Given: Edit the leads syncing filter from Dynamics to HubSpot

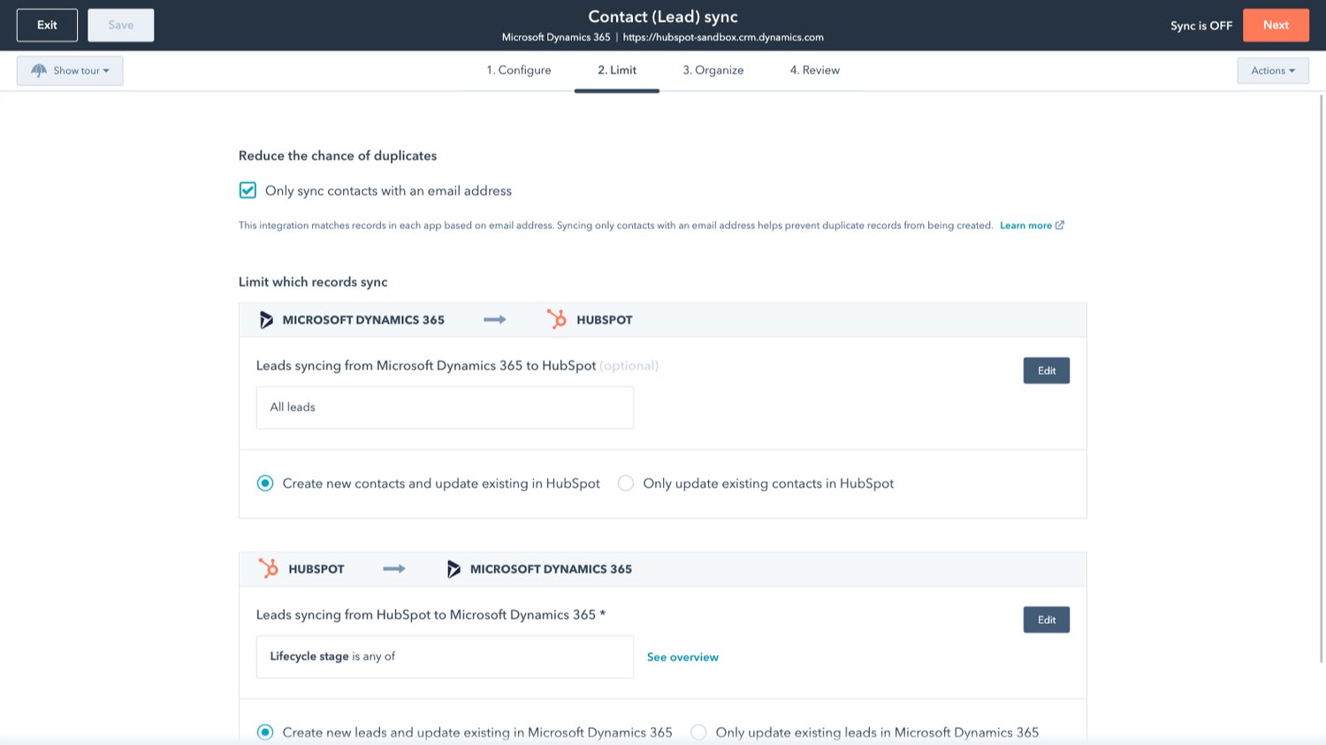Looking at the screenshot, I should 1046,370.
